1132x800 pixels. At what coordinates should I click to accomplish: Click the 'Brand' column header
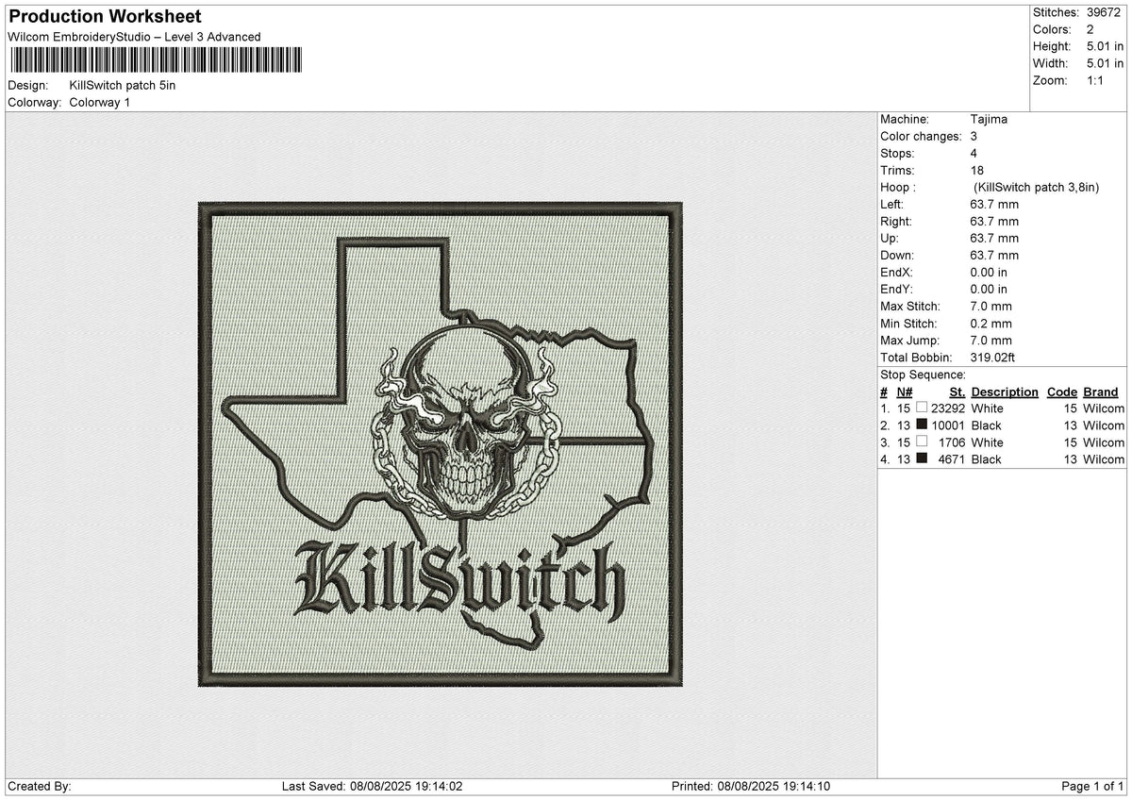pyautogui.click(x=1101, y=392)
